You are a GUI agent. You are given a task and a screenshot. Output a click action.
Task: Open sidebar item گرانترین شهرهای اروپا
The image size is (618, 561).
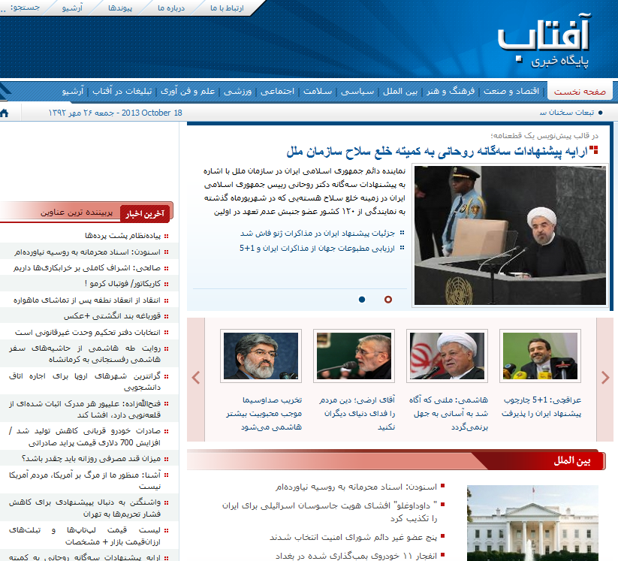tap(85, 382)
